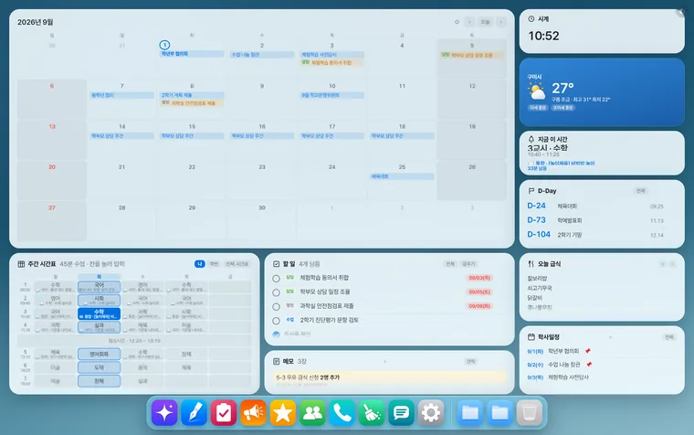
Task: Switch to the 전체 시간표 tab
Action: tap(237, 264)
